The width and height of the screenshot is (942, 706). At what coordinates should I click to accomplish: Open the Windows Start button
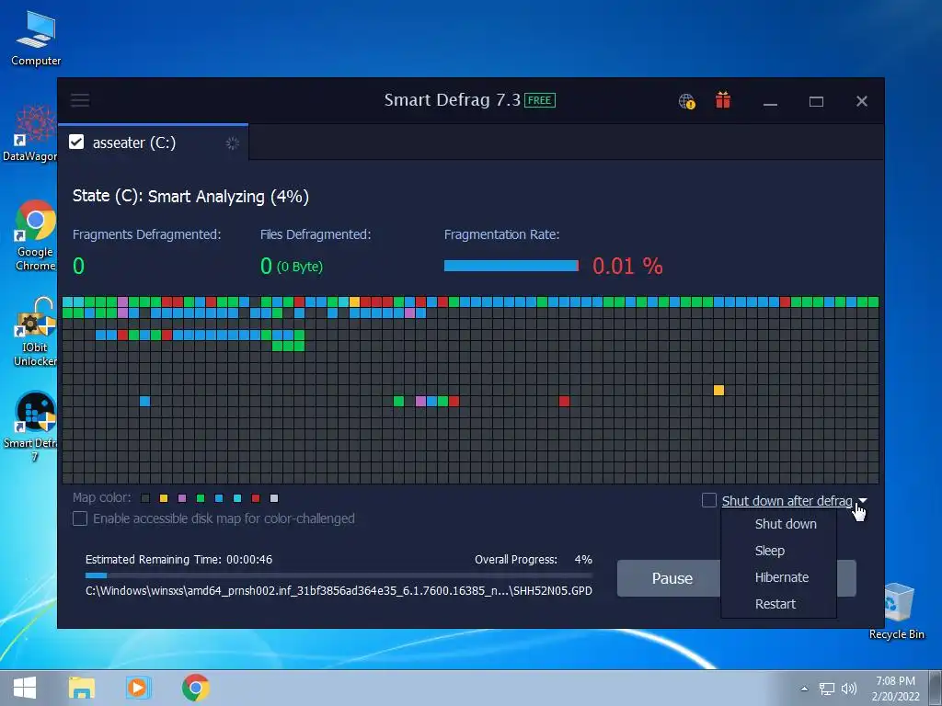[25, 688]
